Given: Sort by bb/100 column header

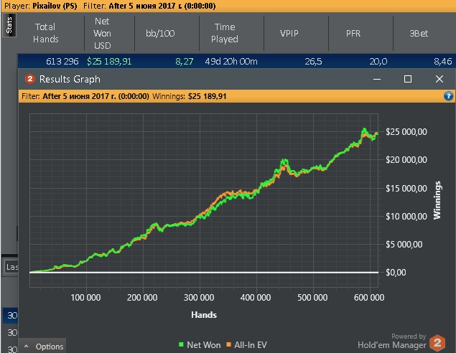Looking at the screenshot, I should tap(160, 34).
